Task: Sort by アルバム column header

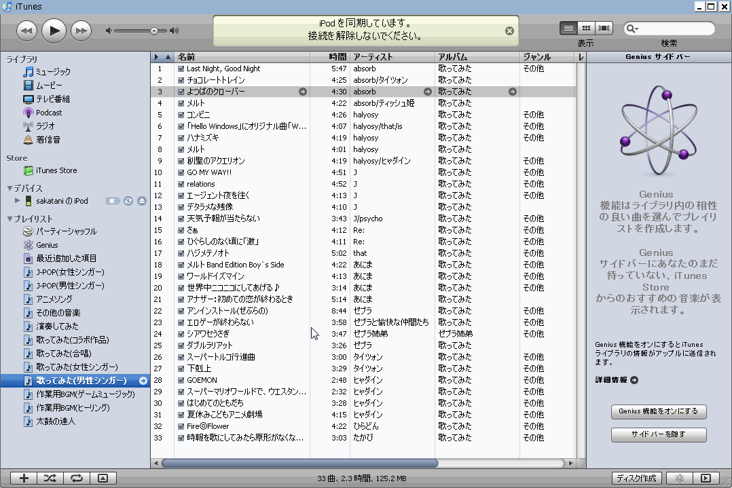Action: point(477,57)
